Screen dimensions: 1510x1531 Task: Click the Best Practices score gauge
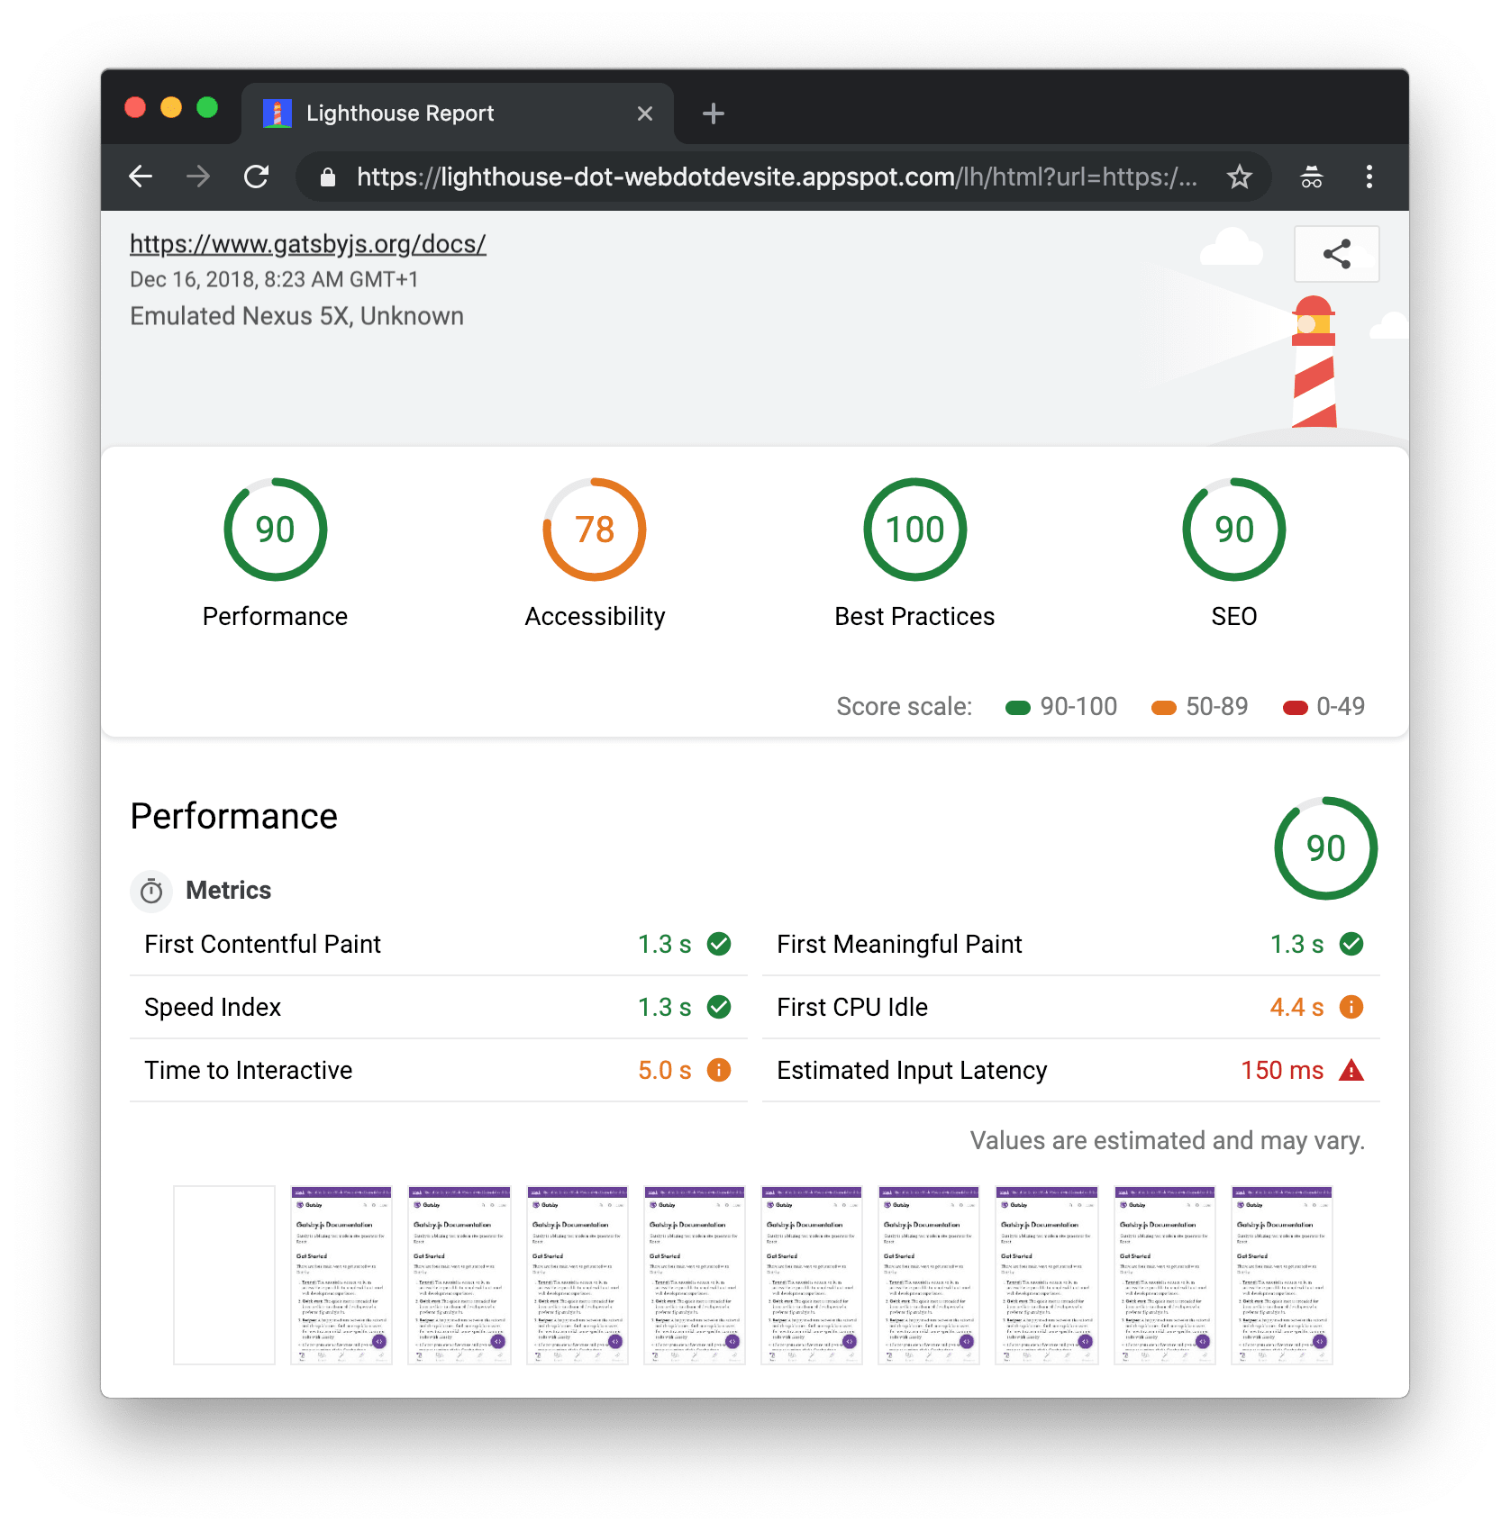coord(914,530)
